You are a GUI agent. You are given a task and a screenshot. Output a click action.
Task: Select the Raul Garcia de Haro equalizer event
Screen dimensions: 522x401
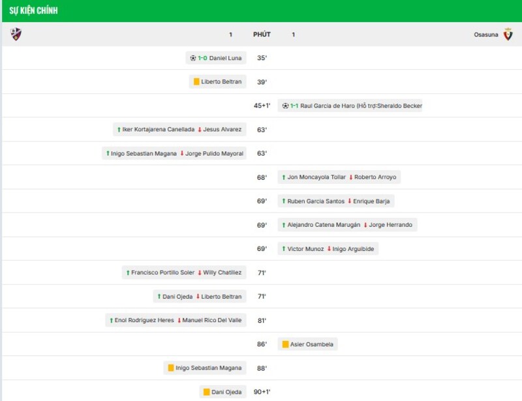(350, 106)
